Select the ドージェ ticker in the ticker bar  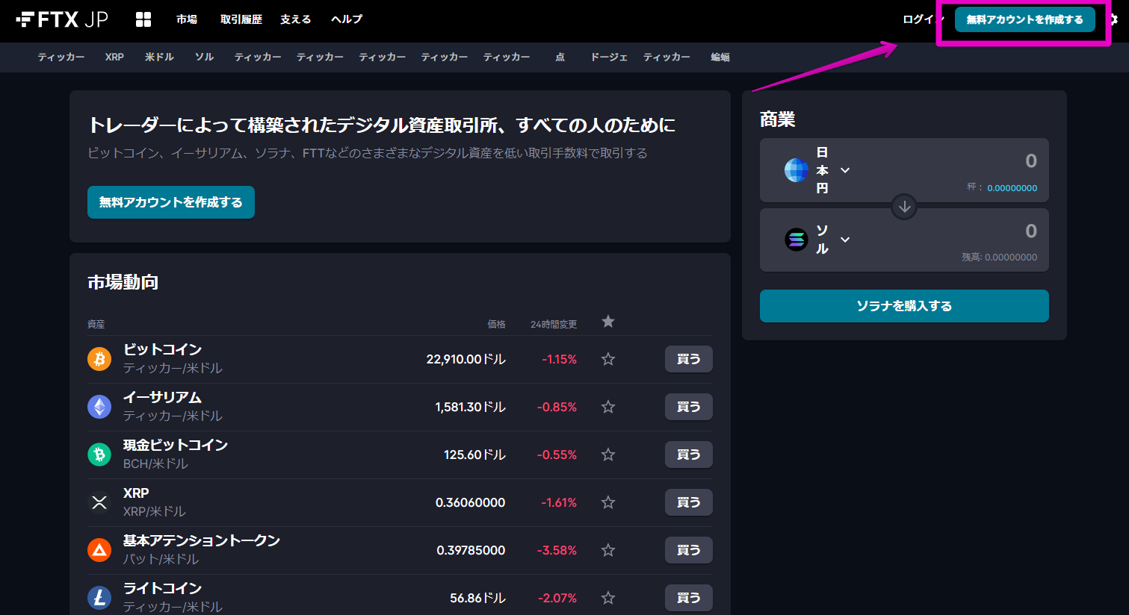pyautogui.click(x=609, y=57)
